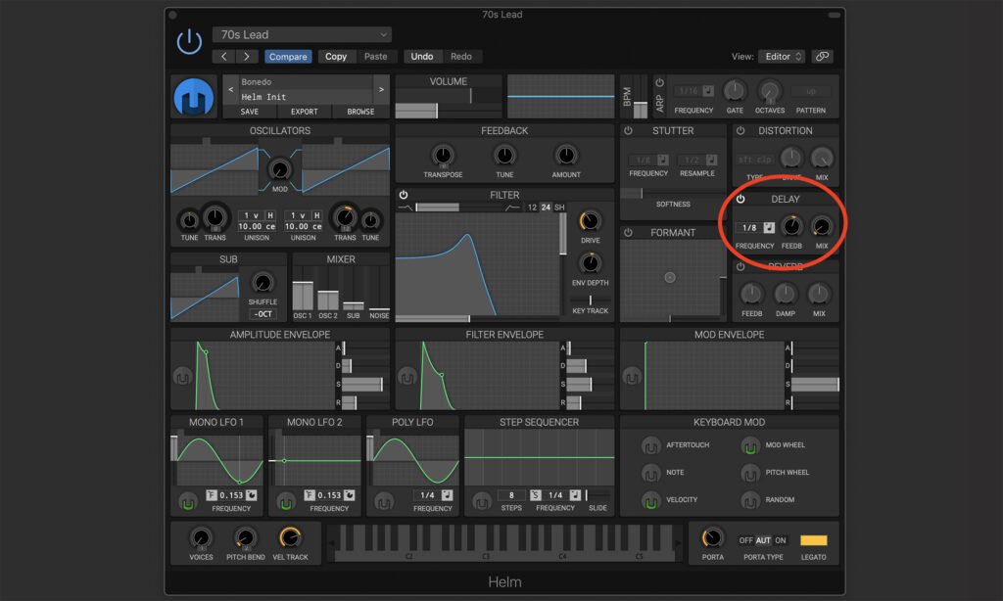The height and width of the screenshot is (601, 1003).
Task: Toggle the Filter power switch
Action: pos(404,195)
